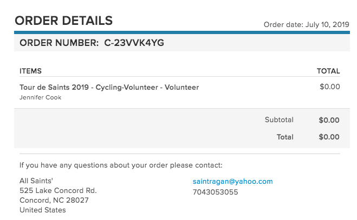Click the All Saints' organization name
Image resolution: width=357 pixels, height=220 pixels.
click(x=36, y=181)
